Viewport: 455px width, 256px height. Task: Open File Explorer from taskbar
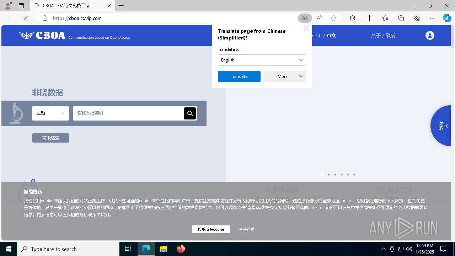(x=164, y=249)
